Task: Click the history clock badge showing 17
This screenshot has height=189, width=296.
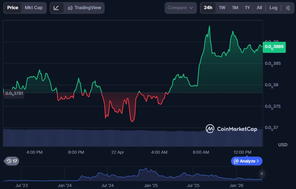Action: coord(11,161)
